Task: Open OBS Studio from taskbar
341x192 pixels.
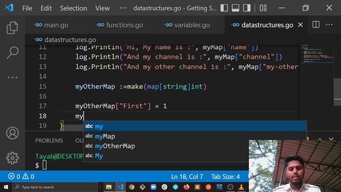Action: click(230, 187)
